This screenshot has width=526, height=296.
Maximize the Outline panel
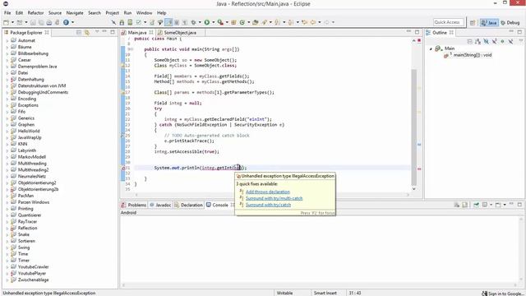(x=519, y=32)
